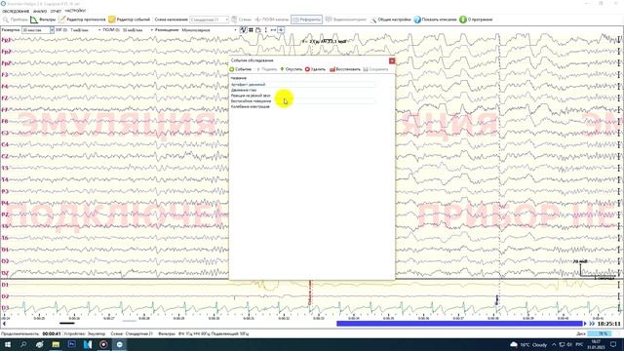624x351 pixels.
Task: Select the Реакция на резкий звук row
Action: 302,96
